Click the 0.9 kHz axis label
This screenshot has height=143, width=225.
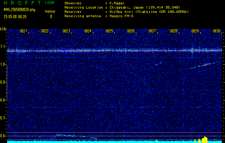[3, 82]
